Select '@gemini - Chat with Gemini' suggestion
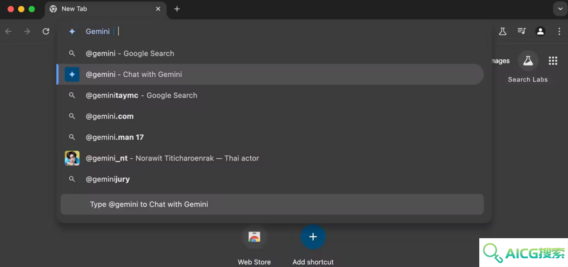 pos(270,75)
